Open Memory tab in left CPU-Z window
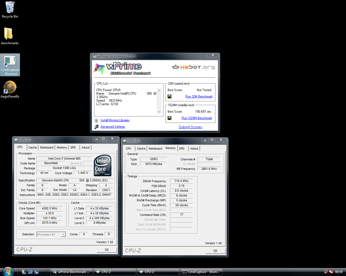This screenshot has height=276, width=346. [62, 147]
